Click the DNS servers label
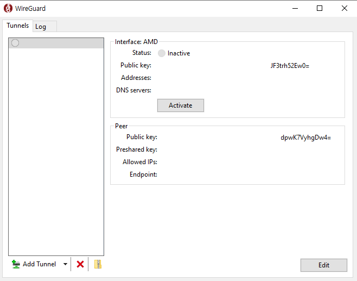Image resolution: width=357 pixels, height=281 pixels. (133, 90)
